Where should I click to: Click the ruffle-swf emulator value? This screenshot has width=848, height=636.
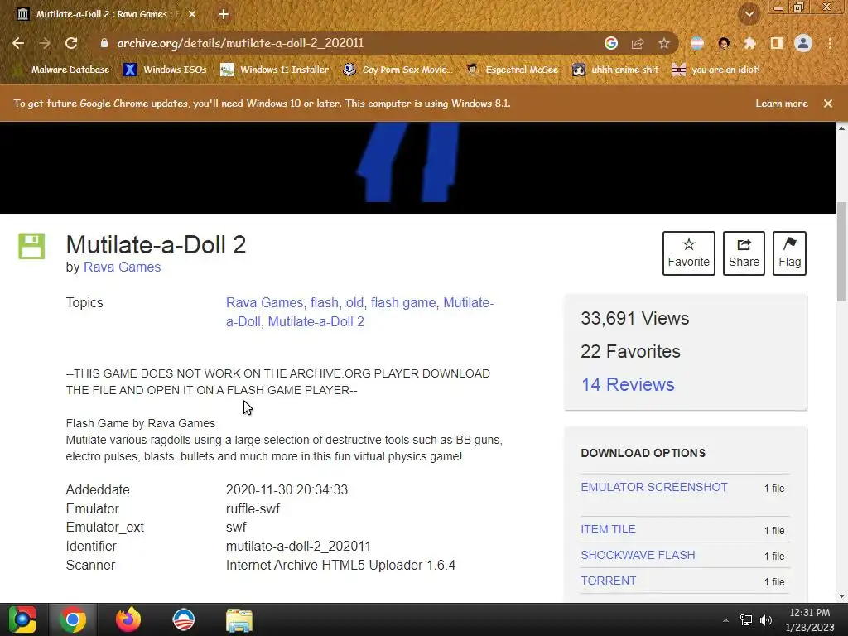[x=253, y=509]
